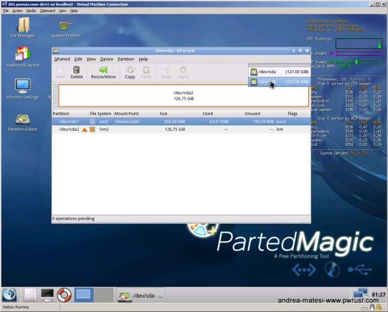388x312 pixels.
Task: Click the taskbar clock showing 01:27
Action: pos(378,295)
